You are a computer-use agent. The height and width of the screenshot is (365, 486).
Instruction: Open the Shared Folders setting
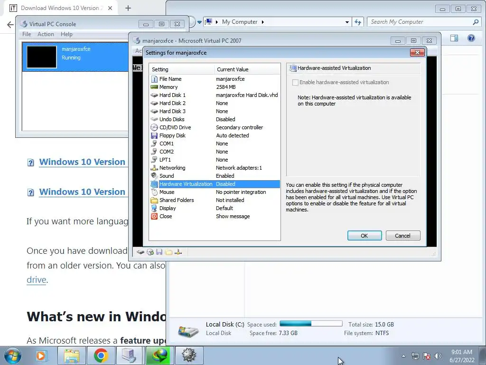[x=215, y=200]
